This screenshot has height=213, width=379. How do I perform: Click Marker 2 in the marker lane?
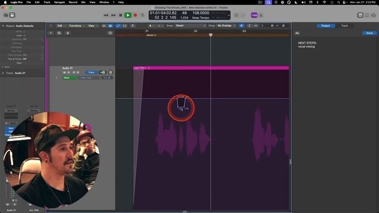click(x=151, y=35)
